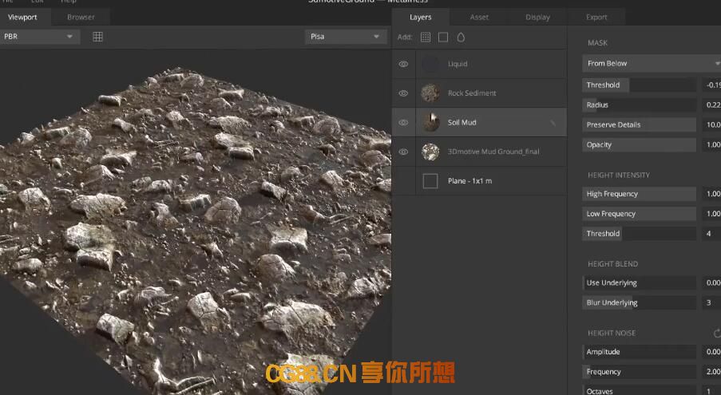Adjust the Mask Threshold slider
This screenshot has height=395, width=721.
639,85
